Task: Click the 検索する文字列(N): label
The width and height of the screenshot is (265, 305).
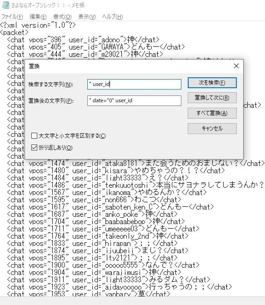Action: tap(50, 85)
